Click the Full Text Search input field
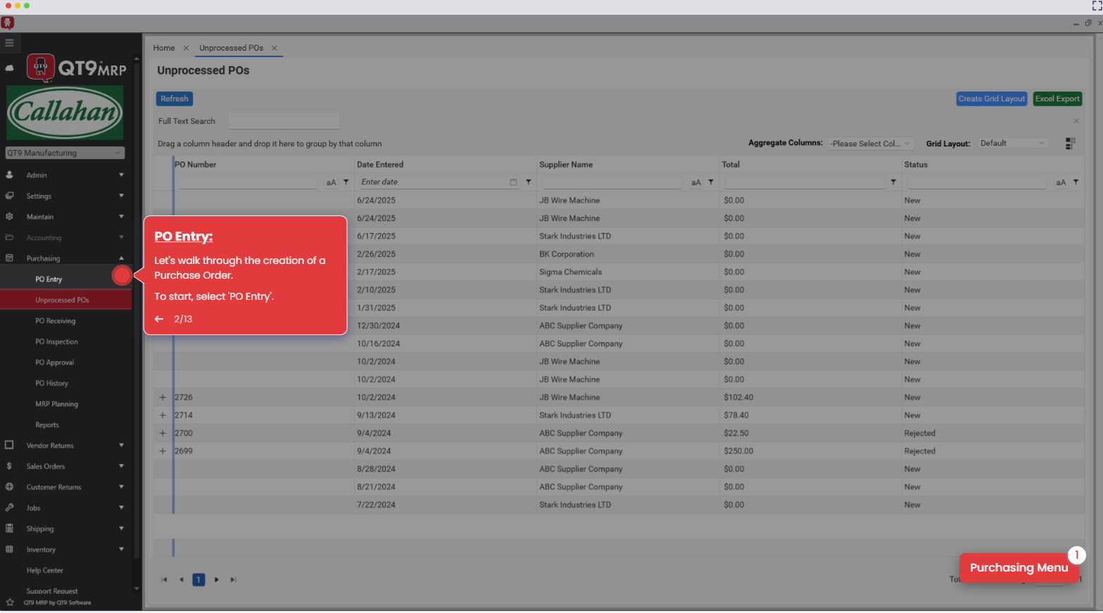1103x613 pixels. 284,120
